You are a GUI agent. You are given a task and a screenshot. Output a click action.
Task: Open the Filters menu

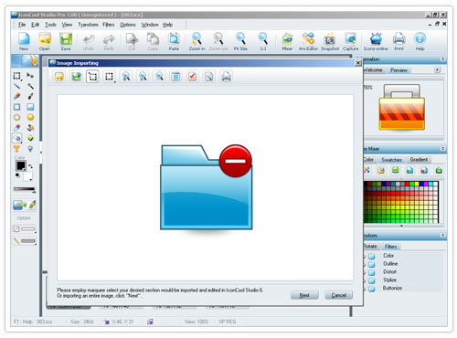coord(108,25)
